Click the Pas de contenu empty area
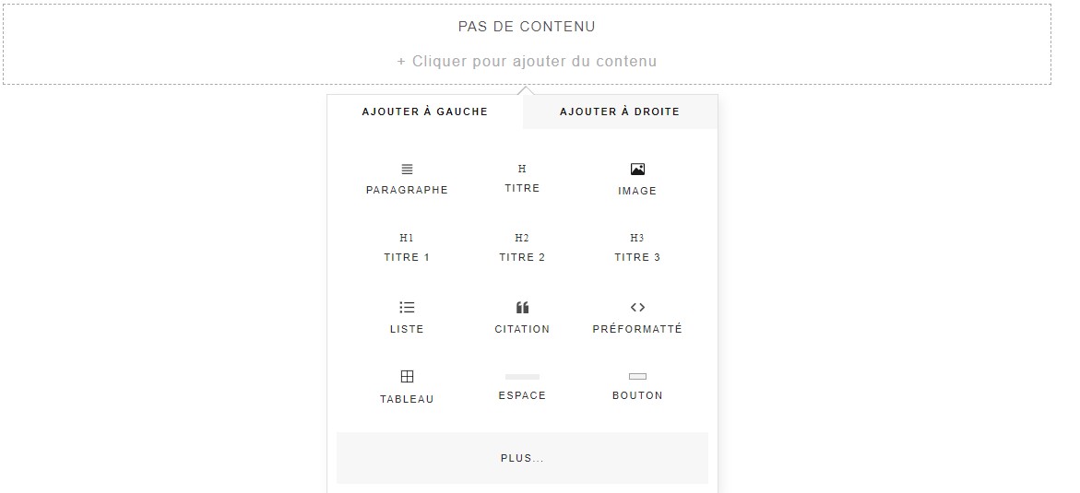Viewport: 1080px width, 493px height. point(527,27)
